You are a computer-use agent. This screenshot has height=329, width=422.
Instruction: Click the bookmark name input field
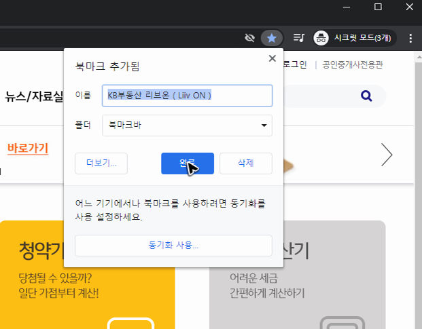click(187, 96)
